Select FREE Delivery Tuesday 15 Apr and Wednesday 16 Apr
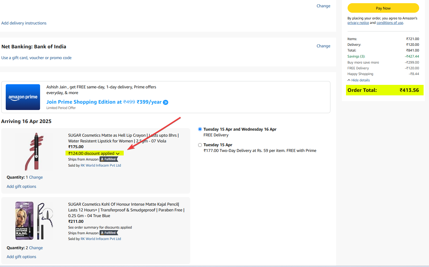The height and width of the screenshot is (267, 429). pyautogui.click(x=200, y=129)
